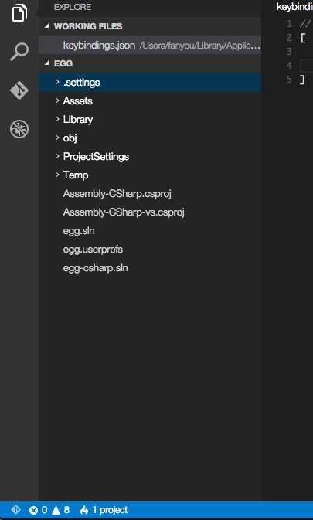The image size is (313, 520).
Task: Open Assembly-CSharp.csproj file
Action: 117,193
